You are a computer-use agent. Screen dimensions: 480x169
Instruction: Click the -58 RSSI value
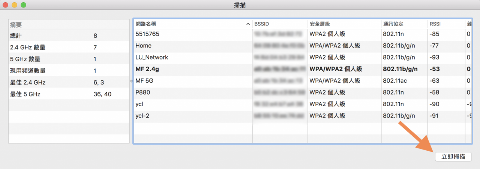tap(434, 92)
